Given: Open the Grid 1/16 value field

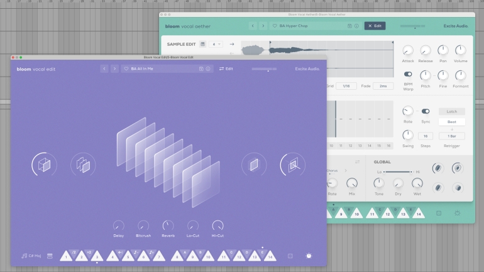Looking at the screenshot, I should coord(346,86).
